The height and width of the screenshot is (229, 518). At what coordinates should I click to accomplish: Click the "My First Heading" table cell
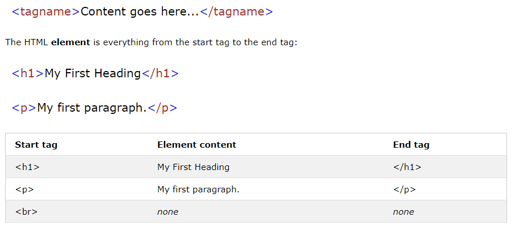[x=193, y=167]
